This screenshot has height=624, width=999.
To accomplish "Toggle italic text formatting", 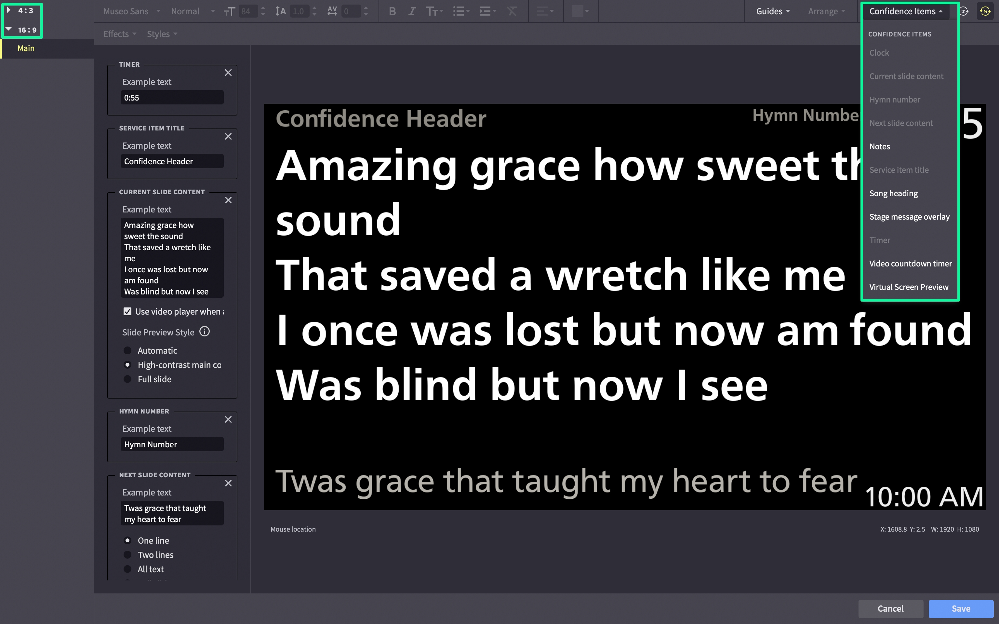I will 412,11.
